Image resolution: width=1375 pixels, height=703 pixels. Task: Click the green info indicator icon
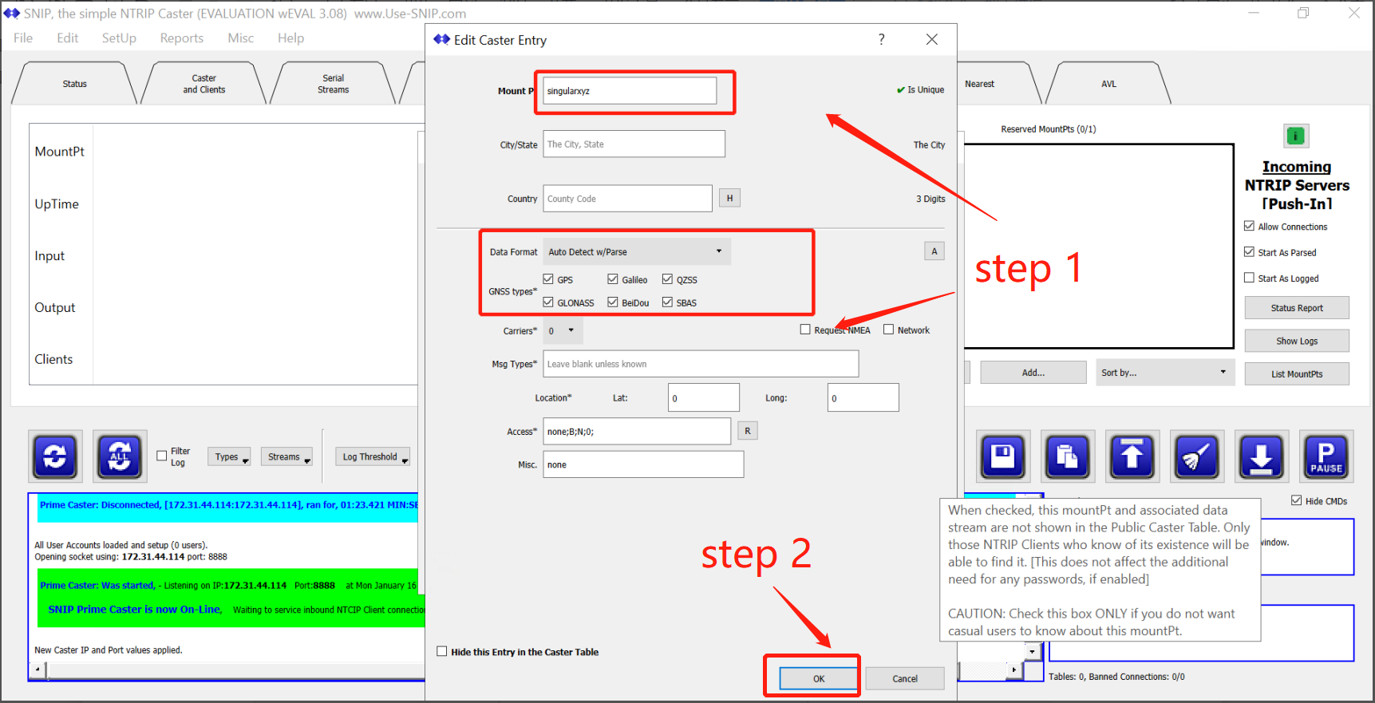click(x=1296, y=136)
